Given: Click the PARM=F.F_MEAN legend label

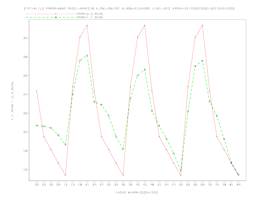Looking at the screenshot, I should [90, 17].
